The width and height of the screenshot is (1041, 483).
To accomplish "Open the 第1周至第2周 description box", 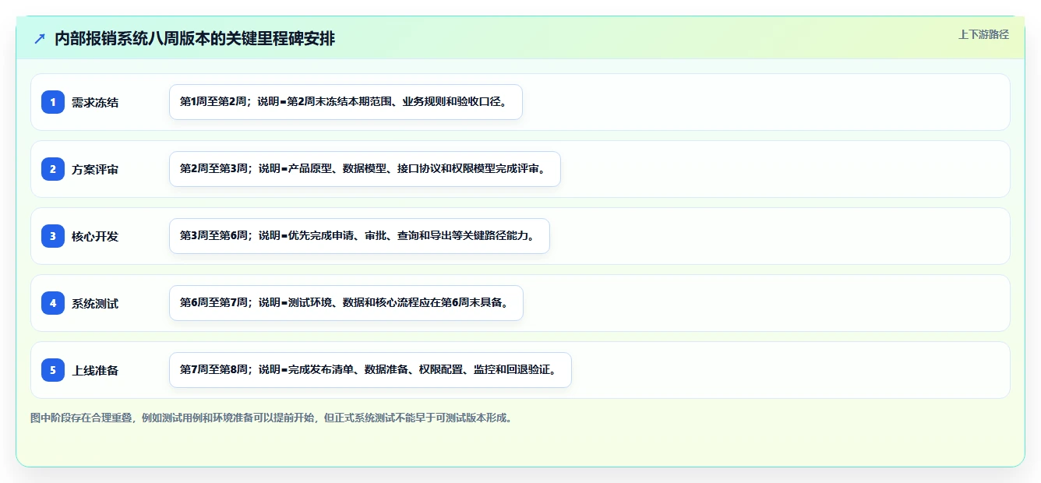I will click(x=346, y=102).
